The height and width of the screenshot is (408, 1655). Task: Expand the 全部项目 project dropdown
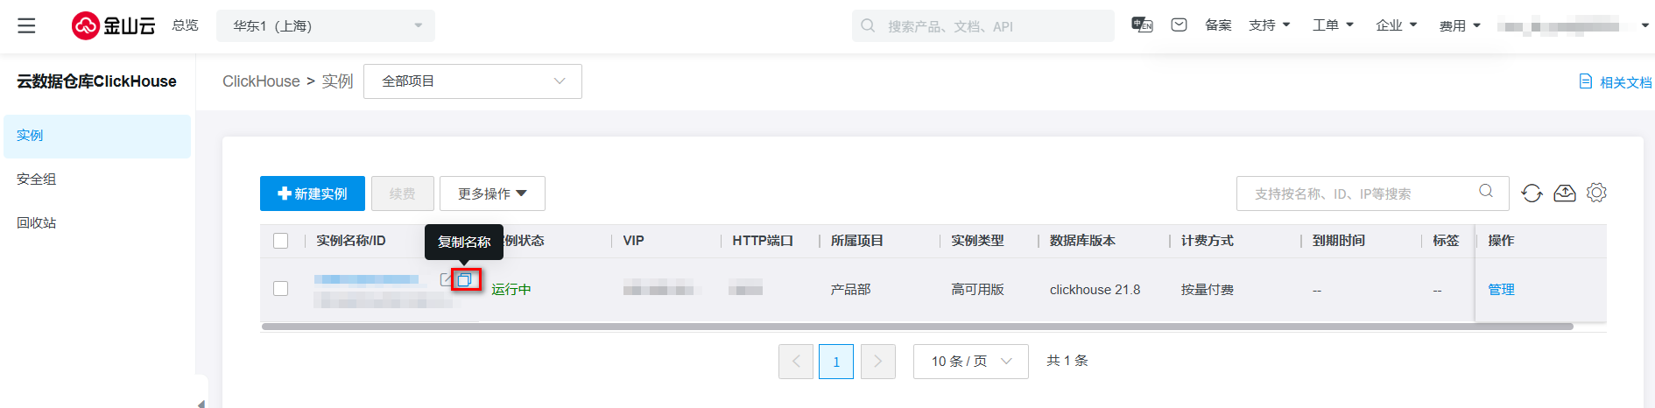(473, 81)
